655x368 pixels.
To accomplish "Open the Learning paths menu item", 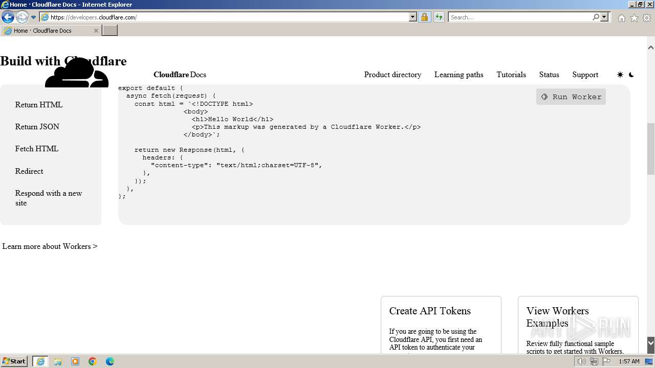I will 458,75.
